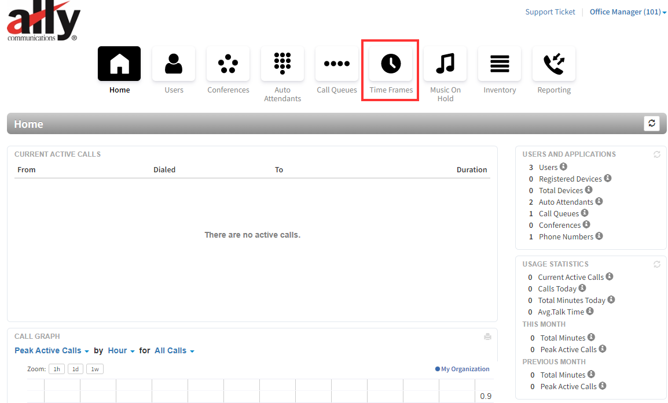Open the Conferences navigation icon
The width and height of the screenshot is (668, 403).
[228, 64]
